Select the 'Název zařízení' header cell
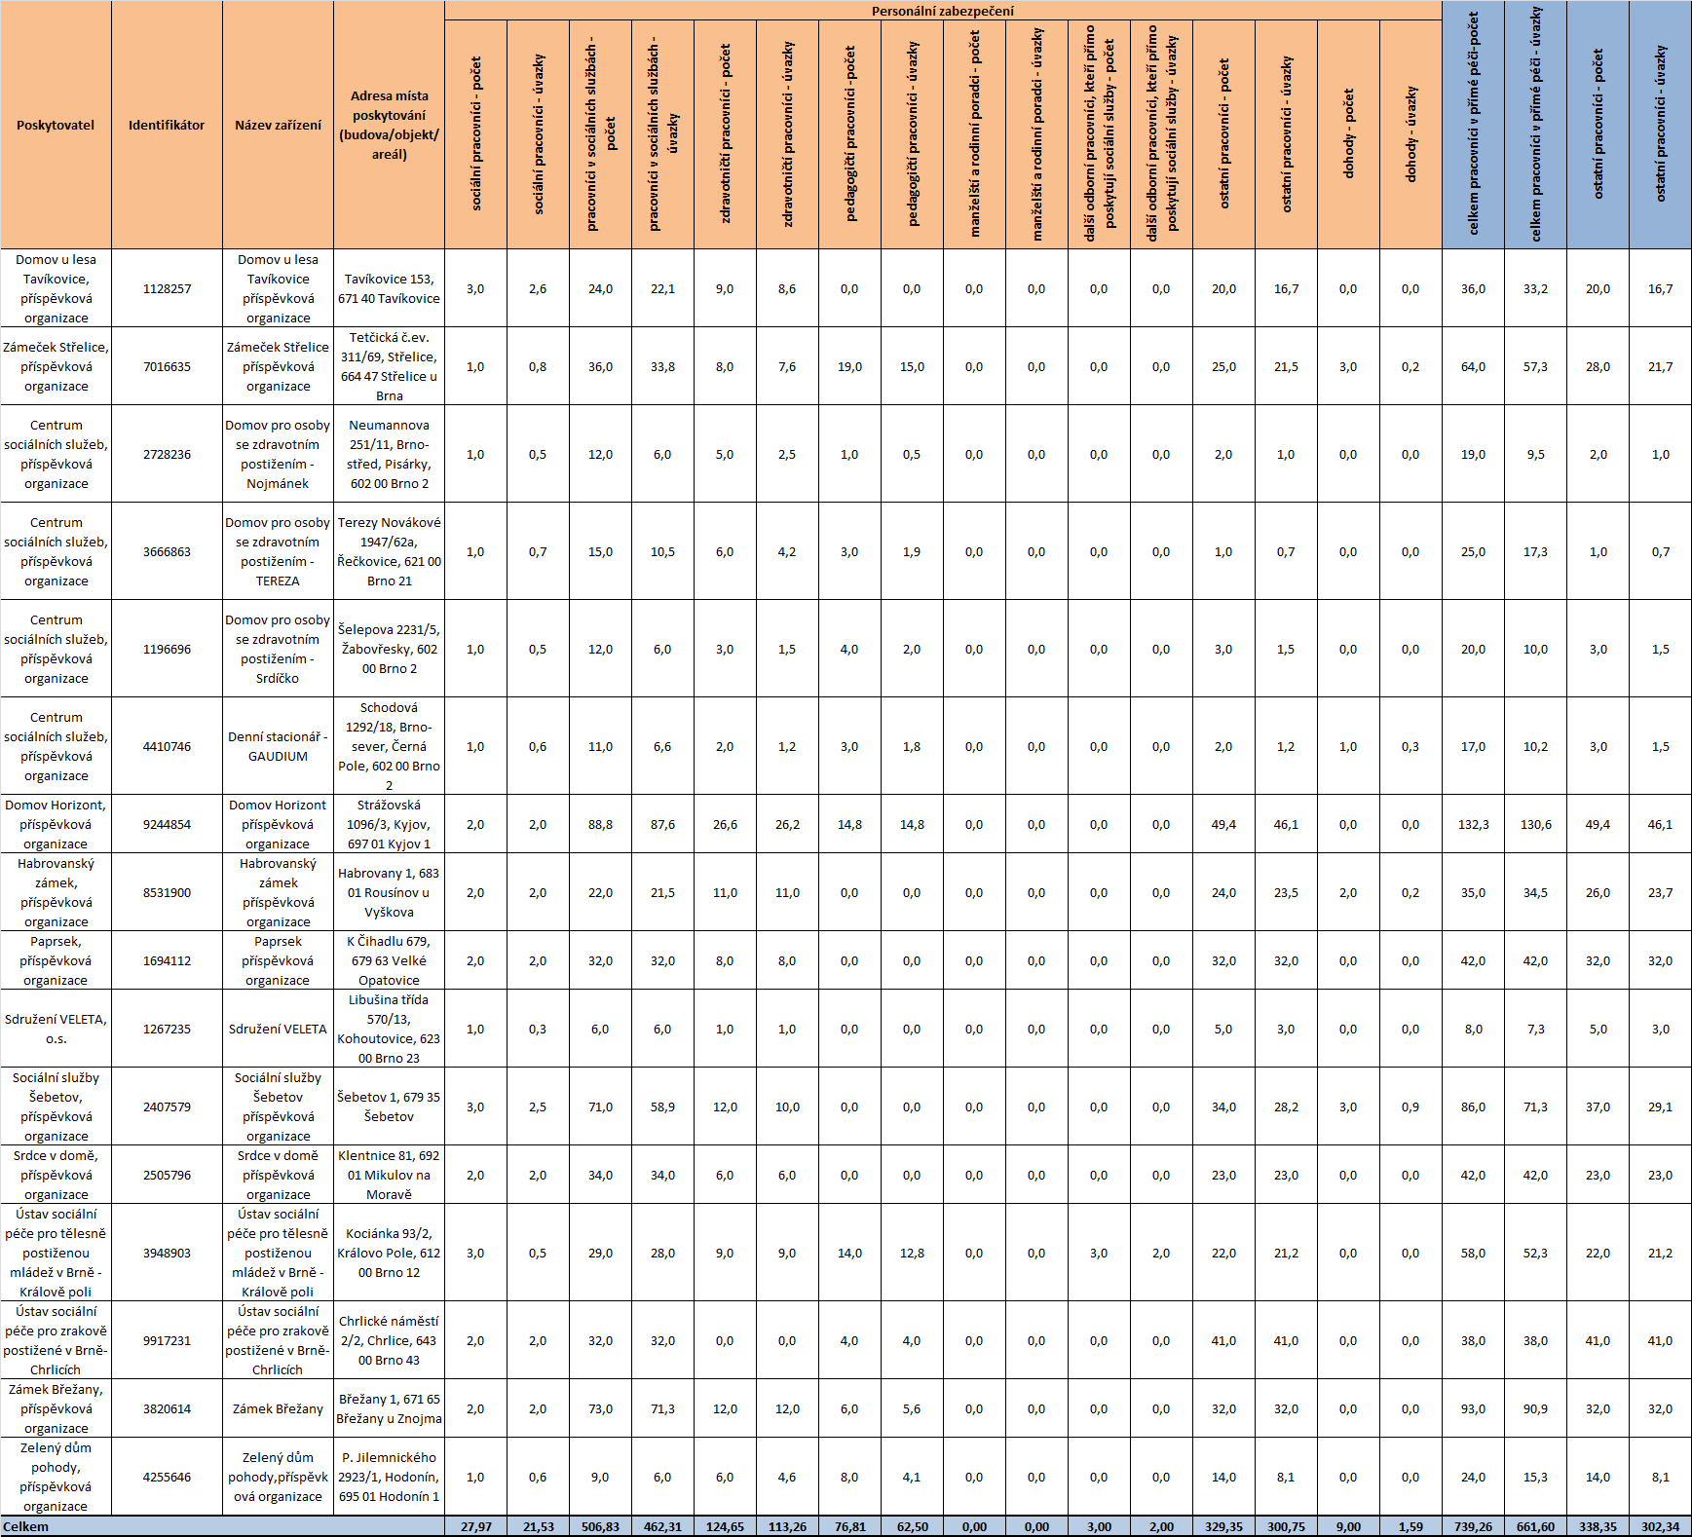Viewport: 1692px width, 1537px height. (278, 125)
